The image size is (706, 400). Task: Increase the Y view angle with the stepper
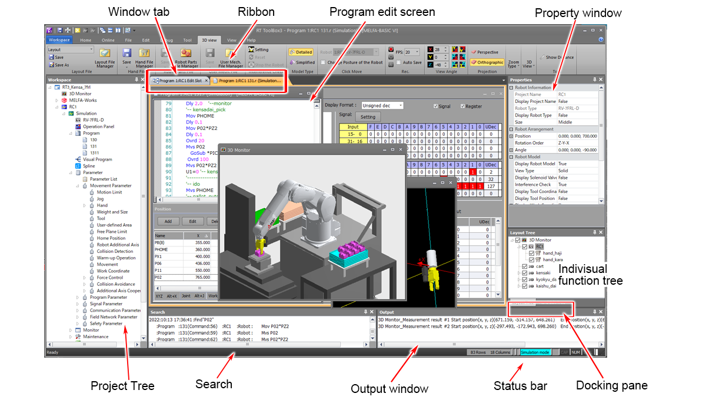(x=445, y=54)
